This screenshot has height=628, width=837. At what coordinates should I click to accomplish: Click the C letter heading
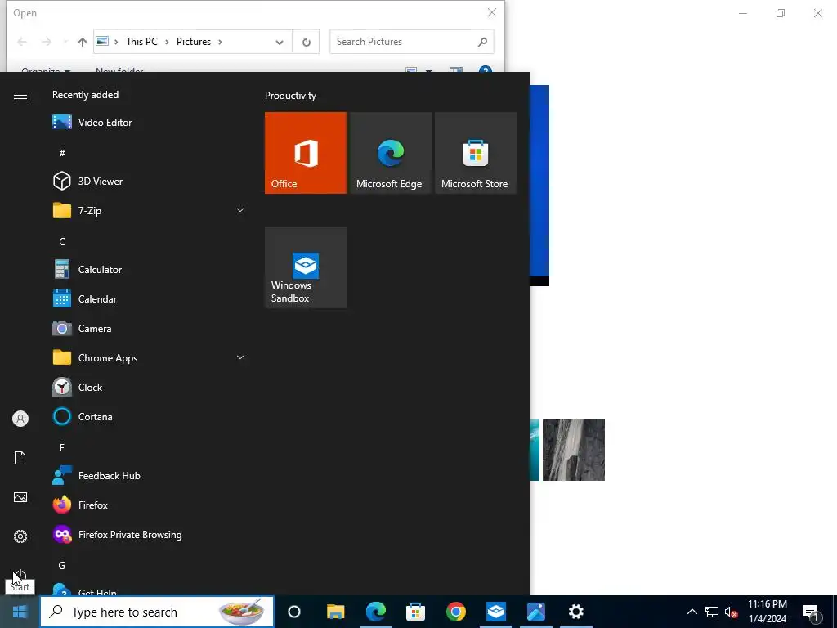[62, 241]
